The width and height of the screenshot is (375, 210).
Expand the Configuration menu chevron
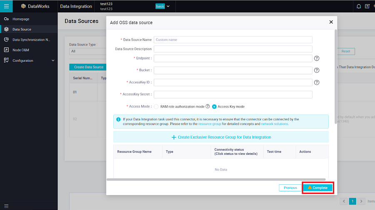pyautogui.click(x=53, y=61)
